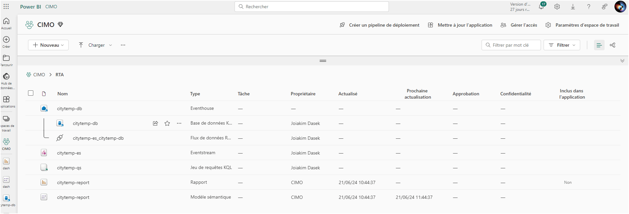Switch to lineage view icon

(x=613, y=45)
